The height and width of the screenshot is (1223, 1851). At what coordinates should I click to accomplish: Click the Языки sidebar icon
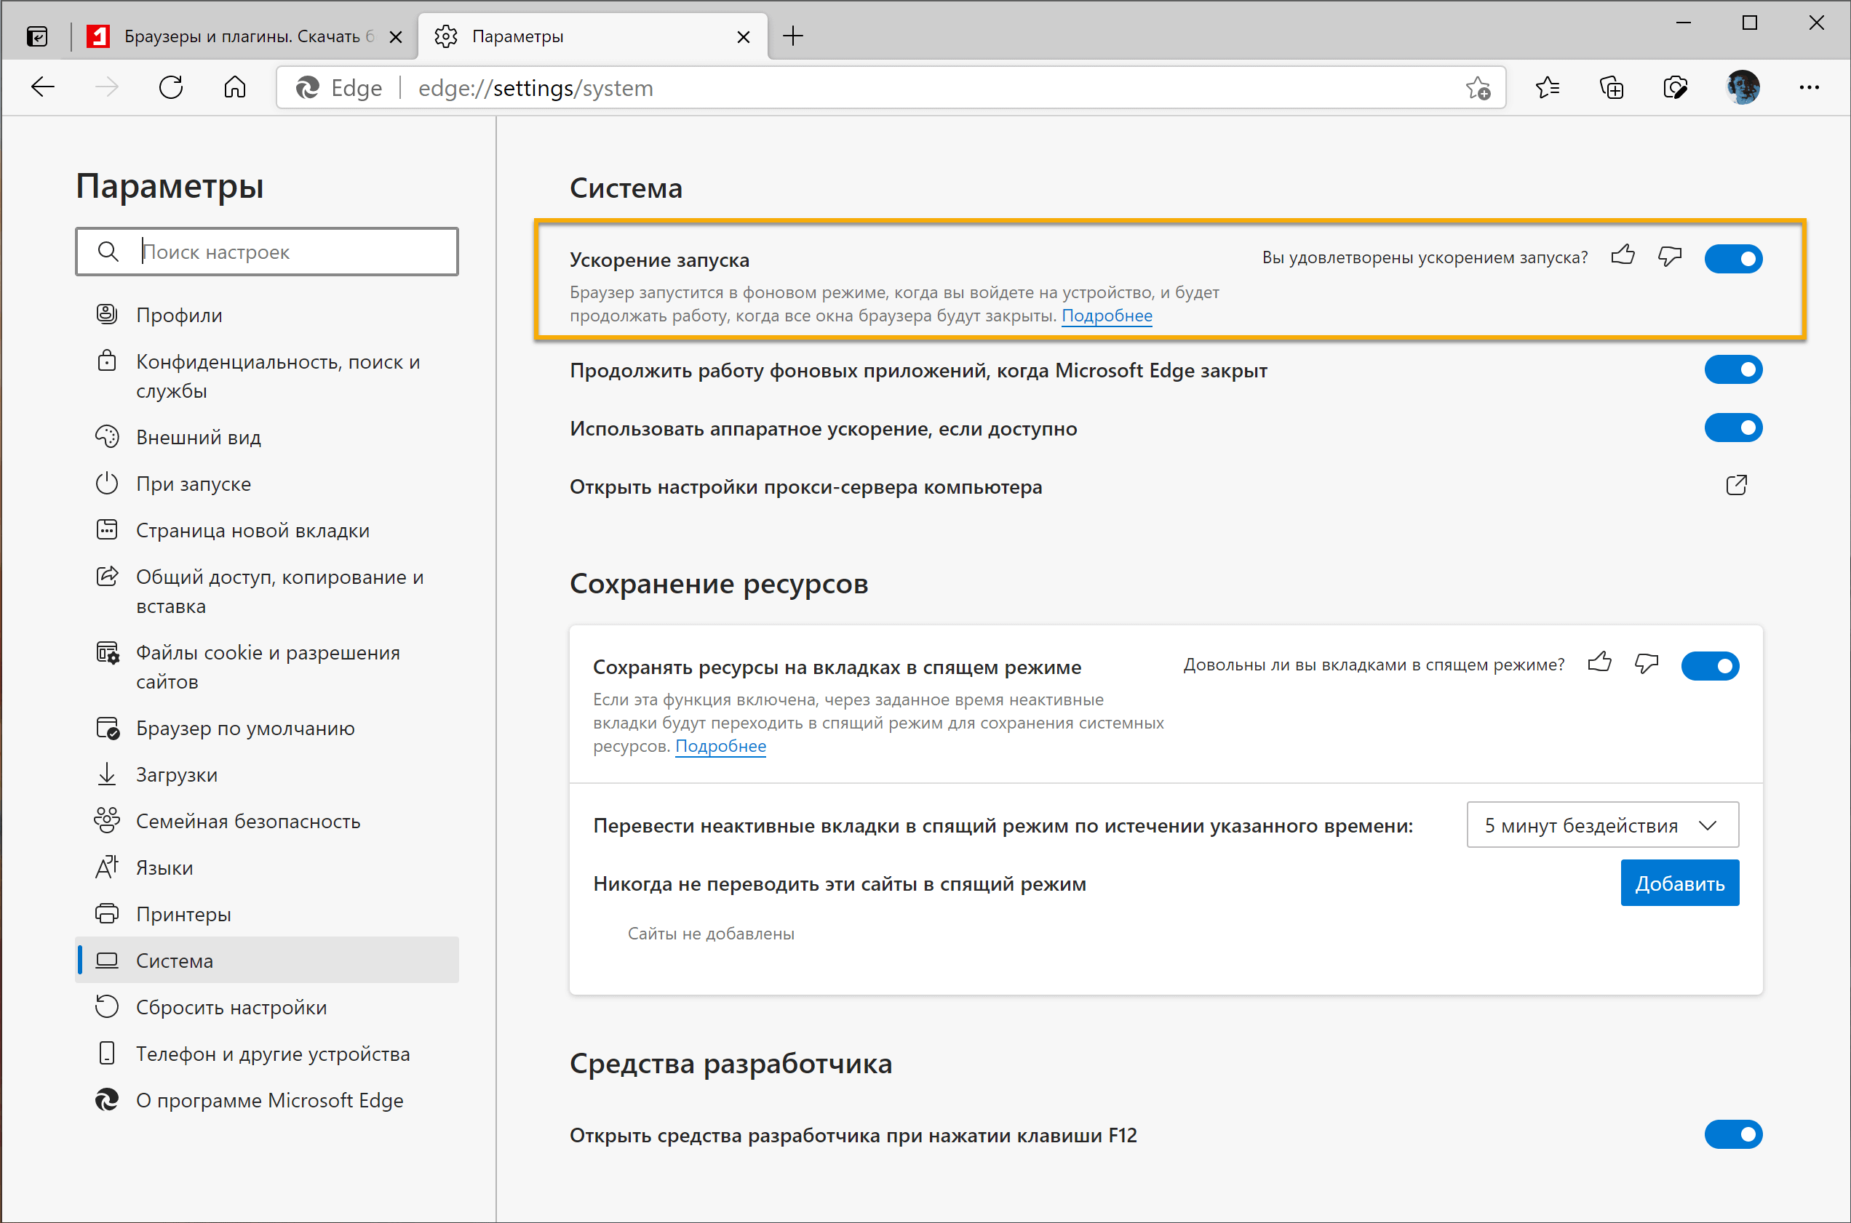pos(109,867)
